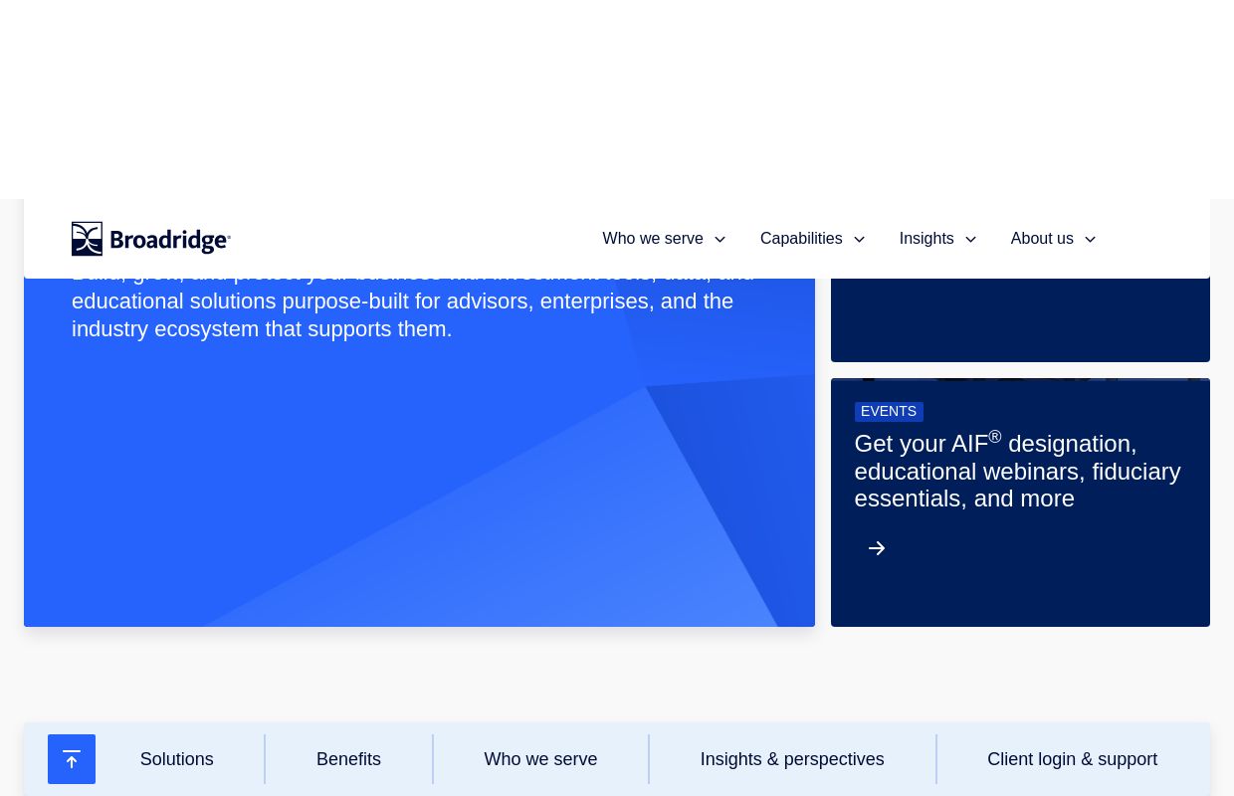Jump to the Solutions section tab
Viewport: 1234px width, 796px height.
(176, 759)
